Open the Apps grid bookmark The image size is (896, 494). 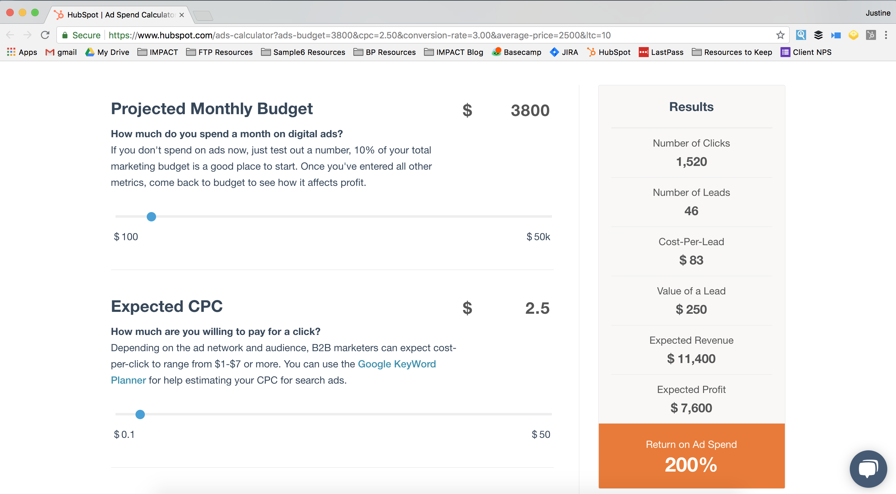pos(22,52)
